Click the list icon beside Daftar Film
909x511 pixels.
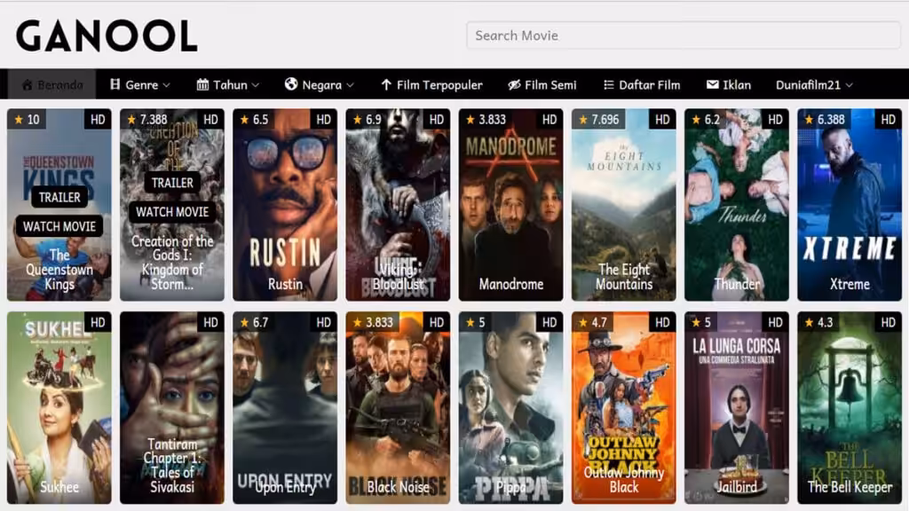(x=608, y=85)
